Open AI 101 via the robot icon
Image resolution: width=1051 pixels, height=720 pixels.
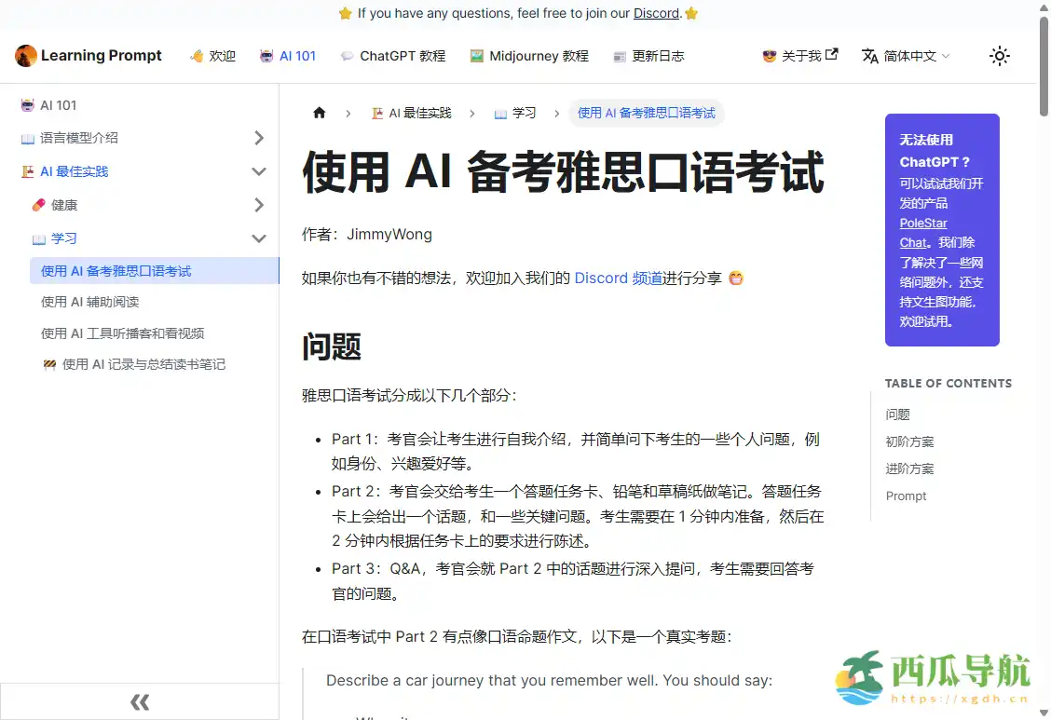267,55
